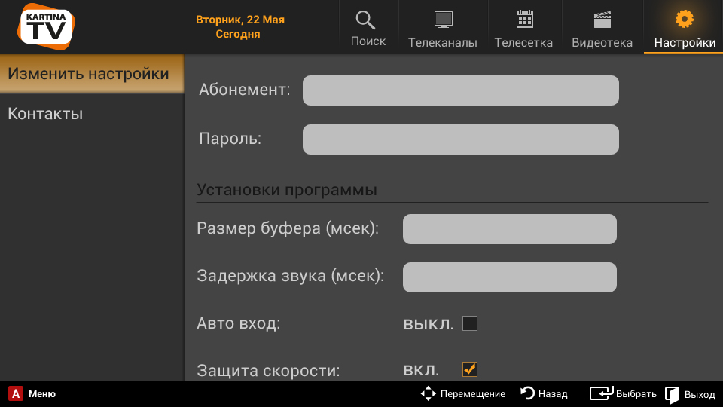The image size is (723, 407).
Task: Open search via magnifying glass icon
Action: point(366,20)
